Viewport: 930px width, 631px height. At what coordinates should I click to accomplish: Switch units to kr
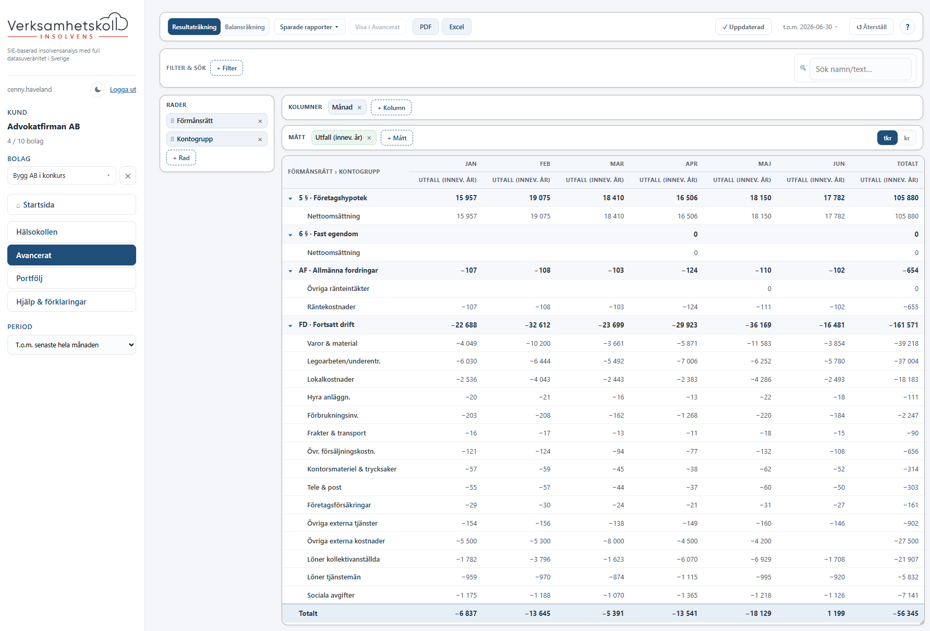coord(907,138)
